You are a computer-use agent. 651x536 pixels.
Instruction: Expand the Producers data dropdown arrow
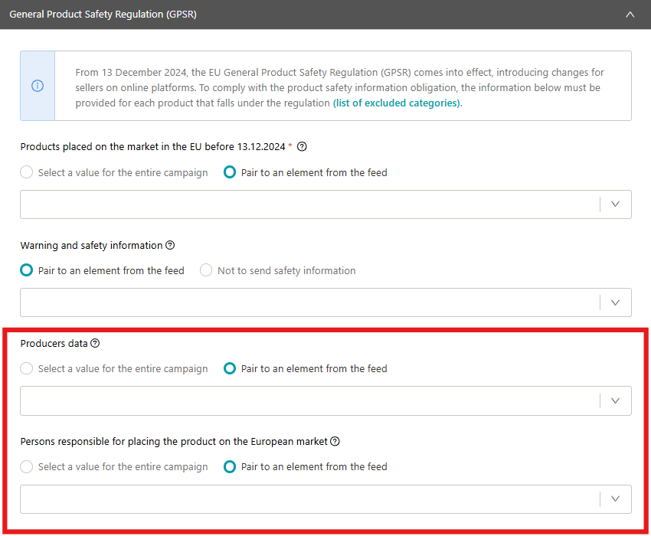[x=615, y=400]
